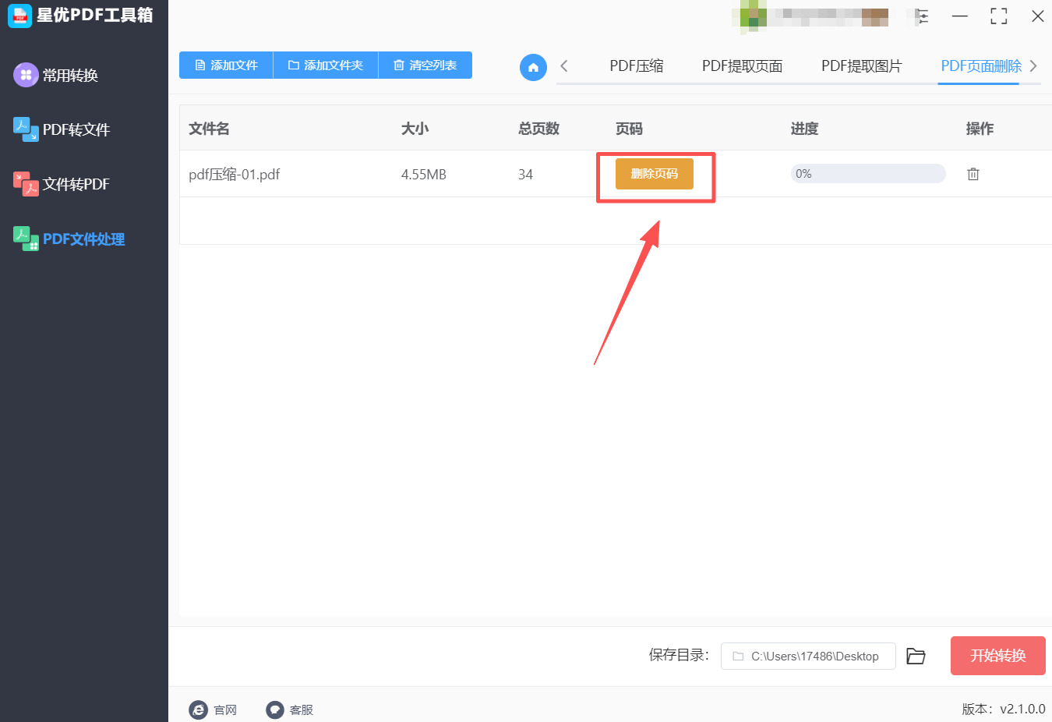Switch to the PDF压缩 tab
Screen dimensions: 1052x722
click(637, 66)
